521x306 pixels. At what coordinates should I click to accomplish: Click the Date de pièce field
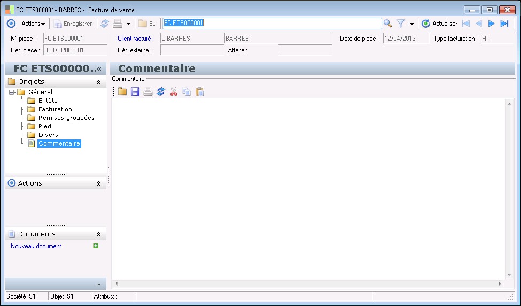tap(406, 39)
